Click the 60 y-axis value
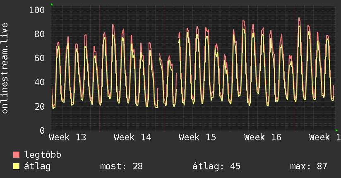The height and width of the screenshot is (178, 341). pyautogui.click(x=40, y=58)
